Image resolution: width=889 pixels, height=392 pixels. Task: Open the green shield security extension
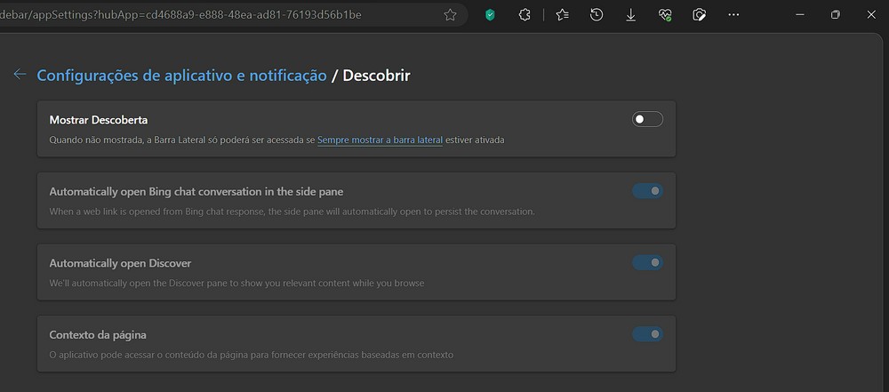pos(491,15)
